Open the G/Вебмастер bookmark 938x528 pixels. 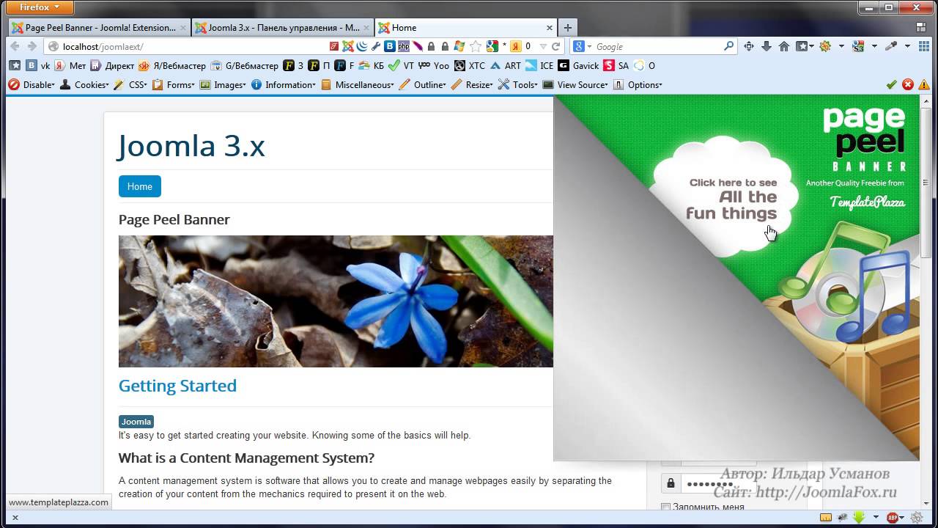[x=244, y=65]
